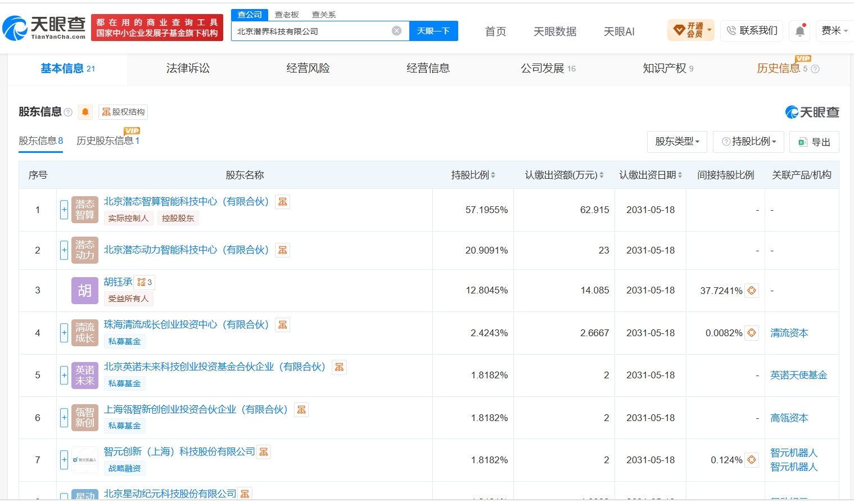Clear the search box with the X icon
Screen dimensions: 854x502
coord(396,31)
